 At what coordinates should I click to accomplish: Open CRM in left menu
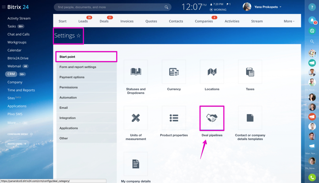[x=11, y=74]
